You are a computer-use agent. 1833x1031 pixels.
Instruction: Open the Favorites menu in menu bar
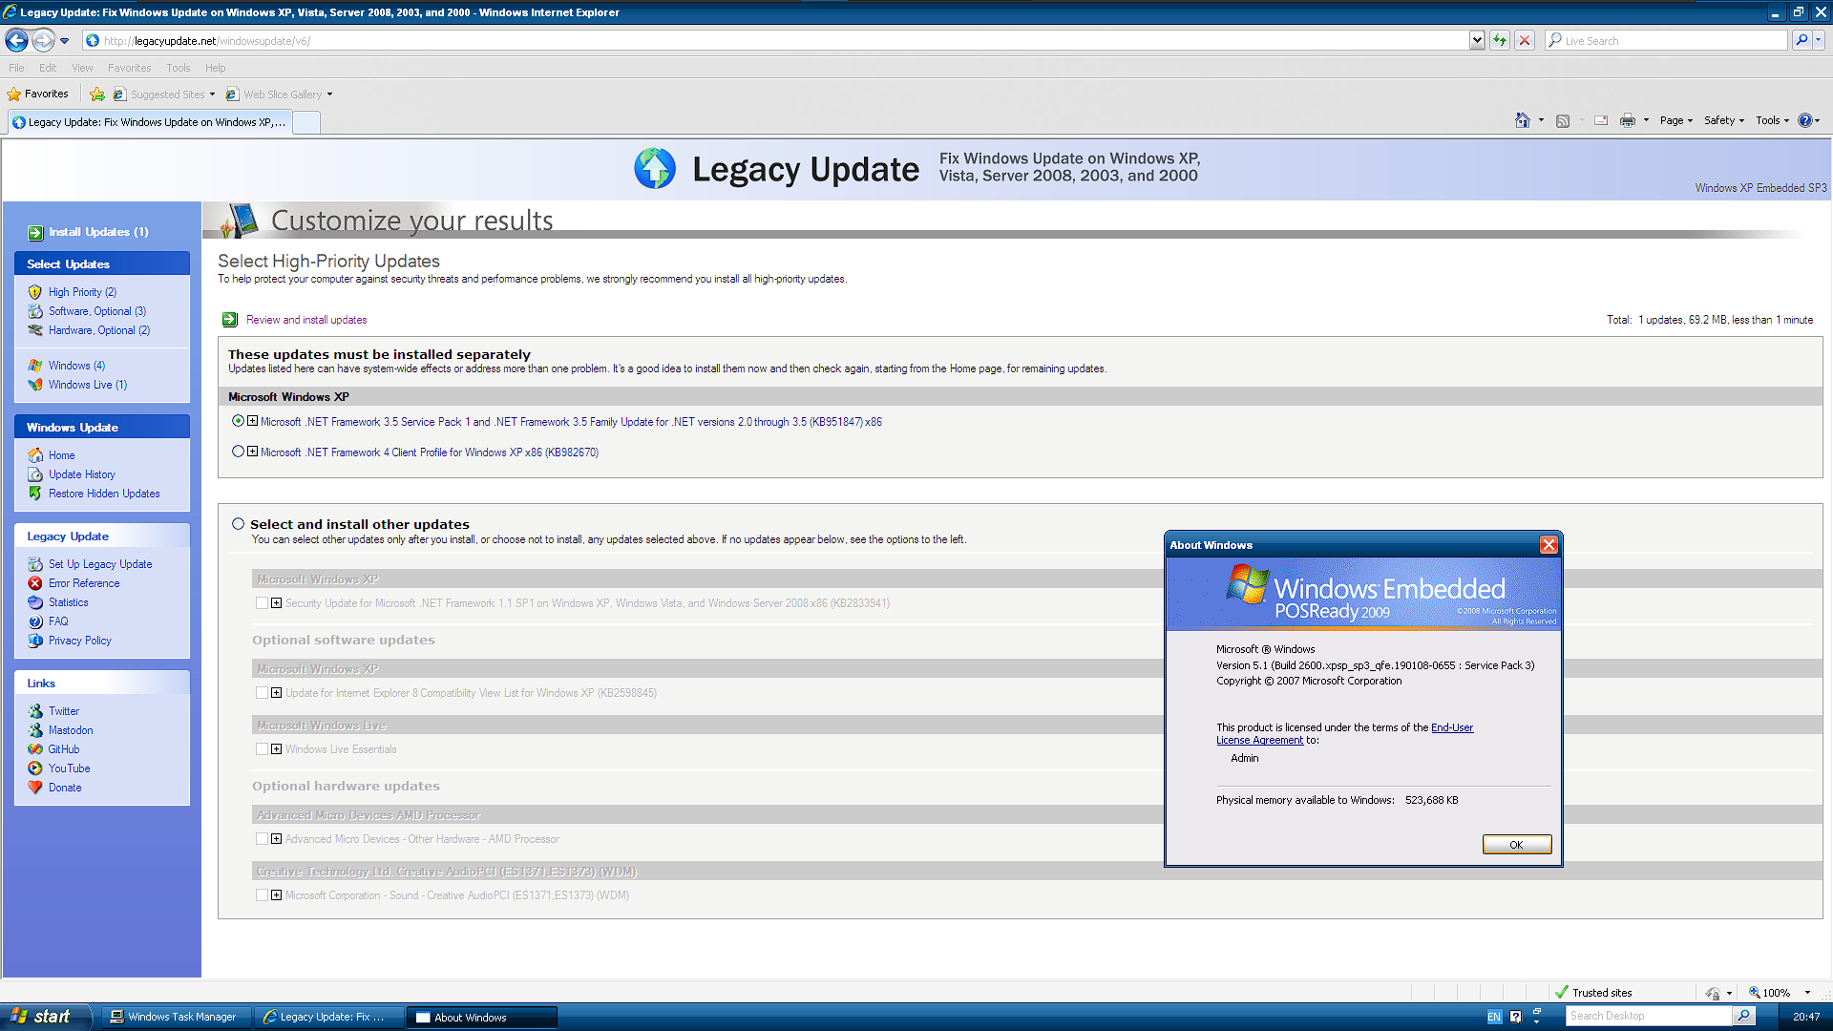coord(129,68)
